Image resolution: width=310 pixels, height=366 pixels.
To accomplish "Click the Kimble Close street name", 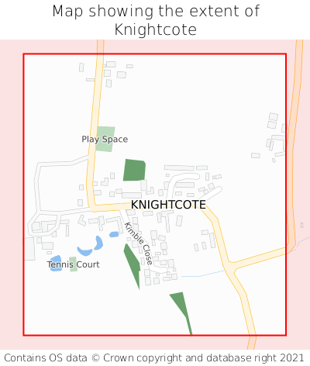I will 139,243.
